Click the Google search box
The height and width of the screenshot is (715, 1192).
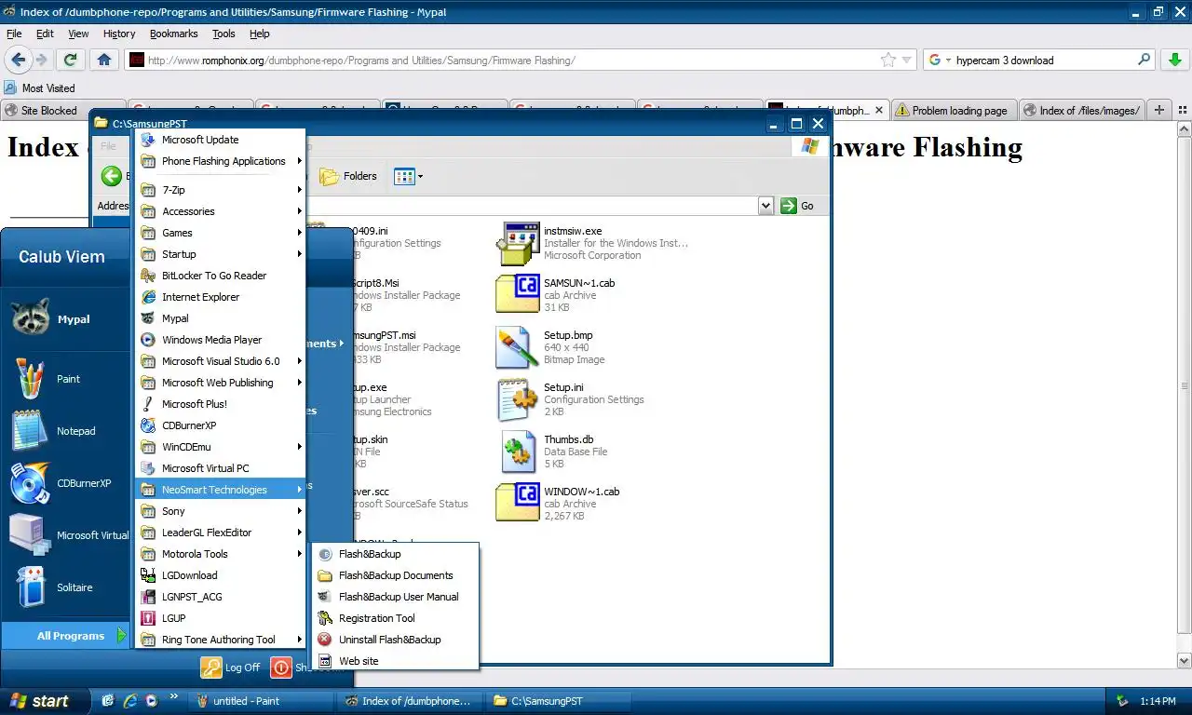(x=1038, y=60)
